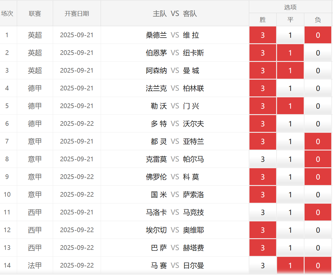Click the 胜 column header

263,20
